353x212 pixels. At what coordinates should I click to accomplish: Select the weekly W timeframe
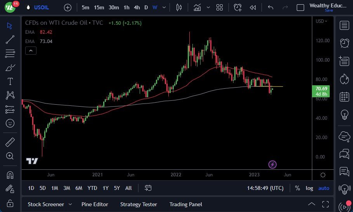pyautogui.click(x=155, y=7)
